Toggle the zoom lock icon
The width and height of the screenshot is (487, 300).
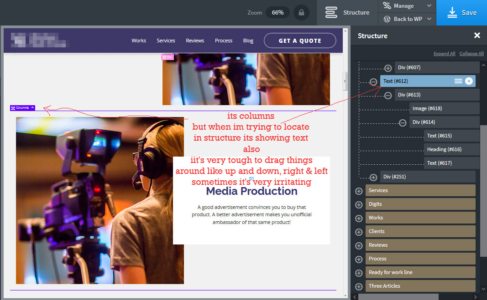[x=301, y=12]
